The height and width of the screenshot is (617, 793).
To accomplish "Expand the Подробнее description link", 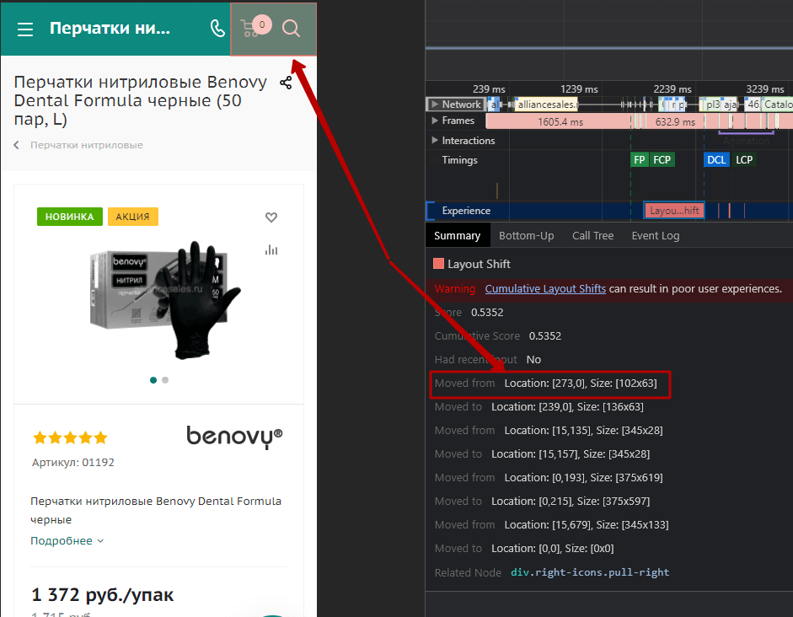I will click(67, 541).
